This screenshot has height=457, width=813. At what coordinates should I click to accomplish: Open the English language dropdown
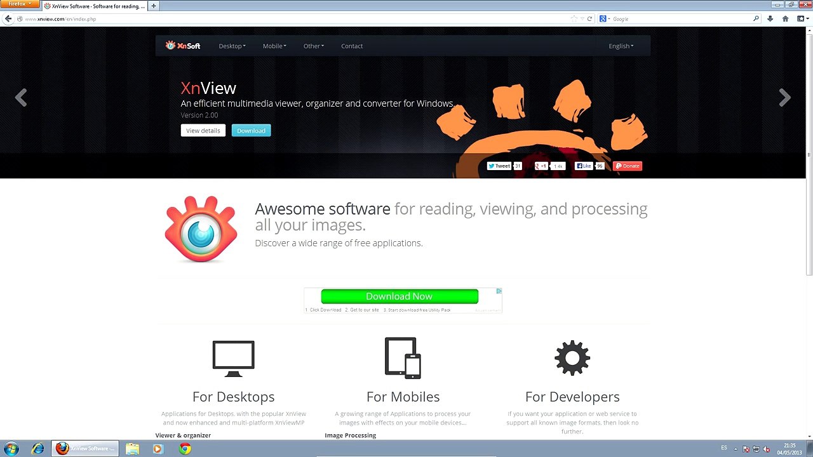pyautogui.click(x=621, y=46)
